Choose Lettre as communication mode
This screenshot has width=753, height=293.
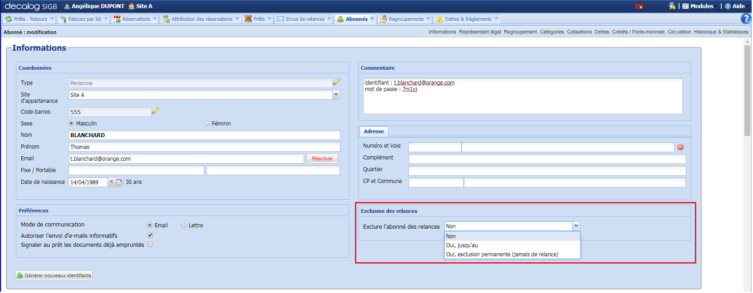click(x=184, y=226)
